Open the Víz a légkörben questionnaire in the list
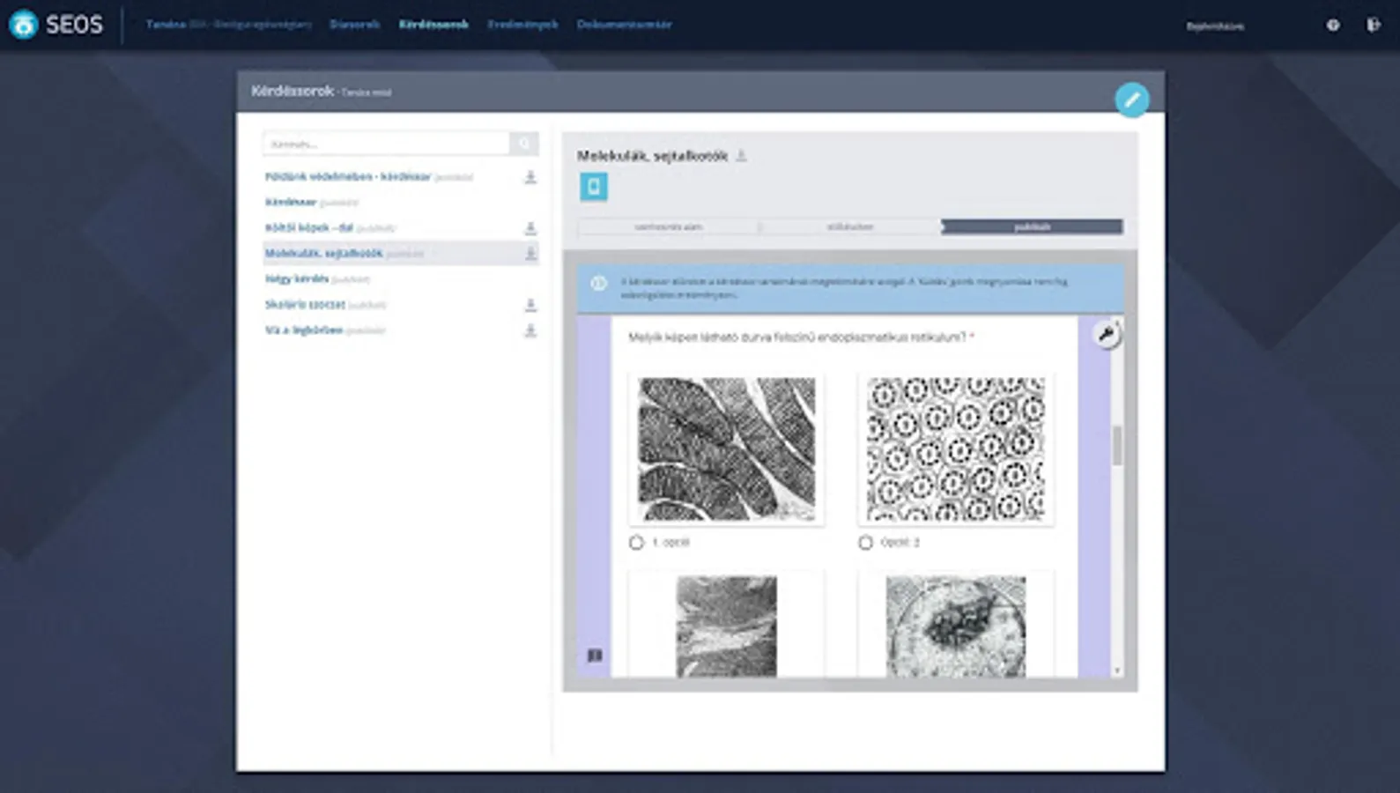The width and height of the screenshot is (1400, 793). pos(304,330)
